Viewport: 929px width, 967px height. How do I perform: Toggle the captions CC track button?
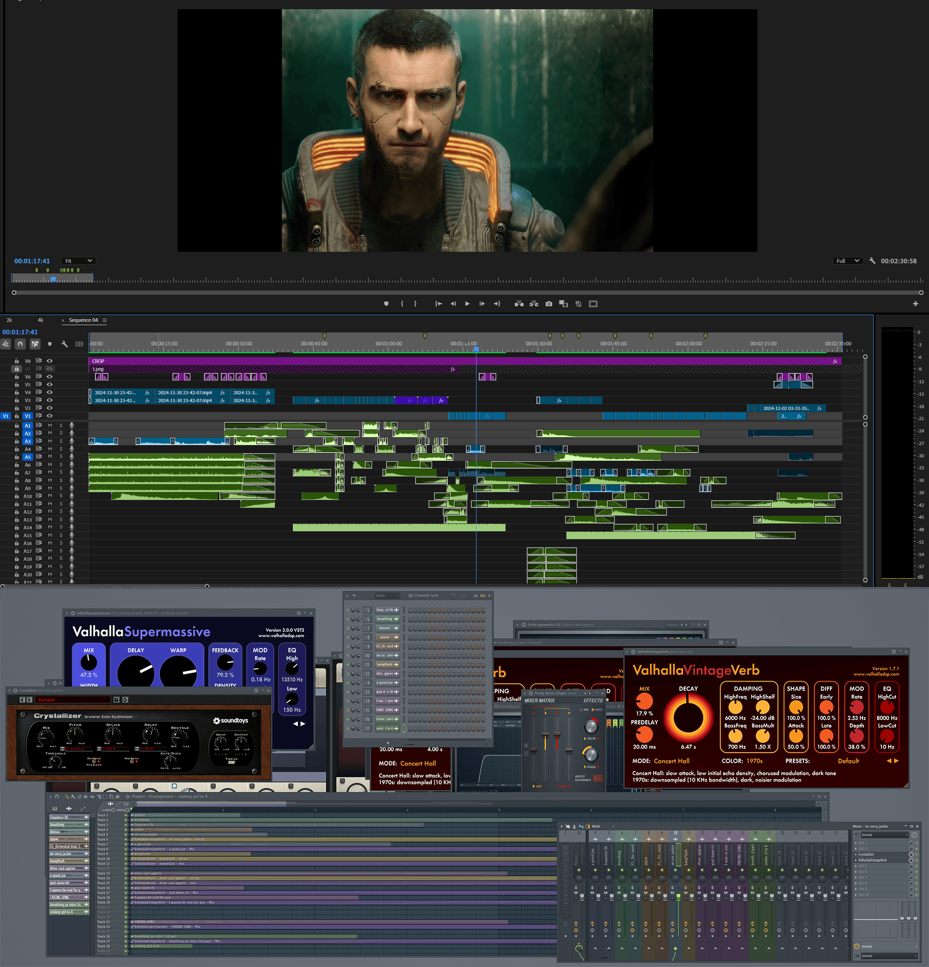click(79, 344)
